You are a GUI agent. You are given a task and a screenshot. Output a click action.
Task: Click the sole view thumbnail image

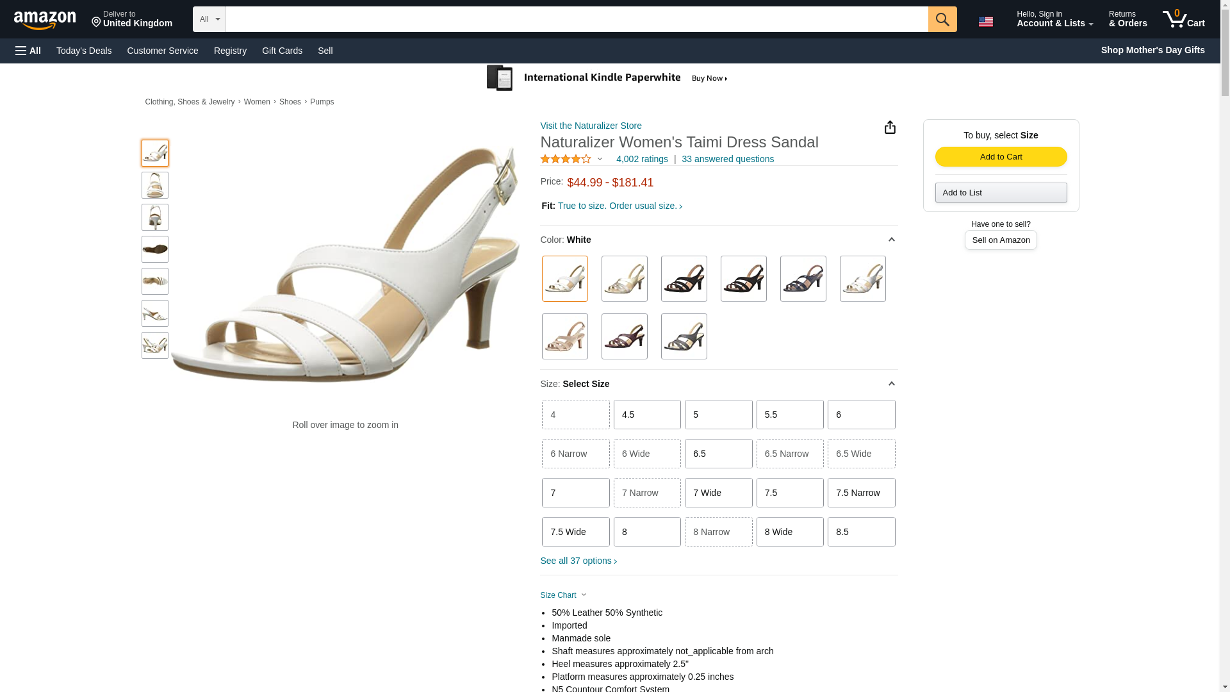(155, 249)
